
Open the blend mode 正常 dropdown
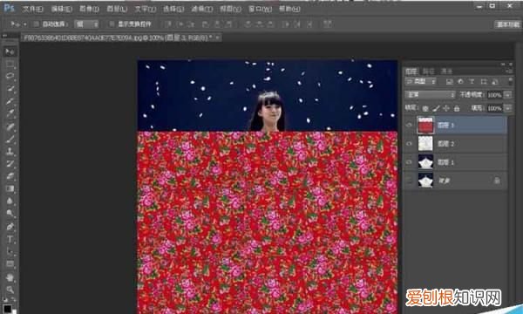[431, 95]
